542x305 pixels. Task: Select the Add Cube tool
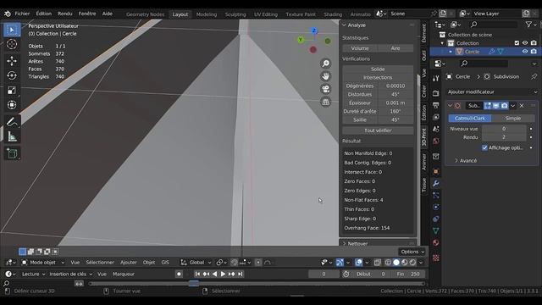pos(12,153)
